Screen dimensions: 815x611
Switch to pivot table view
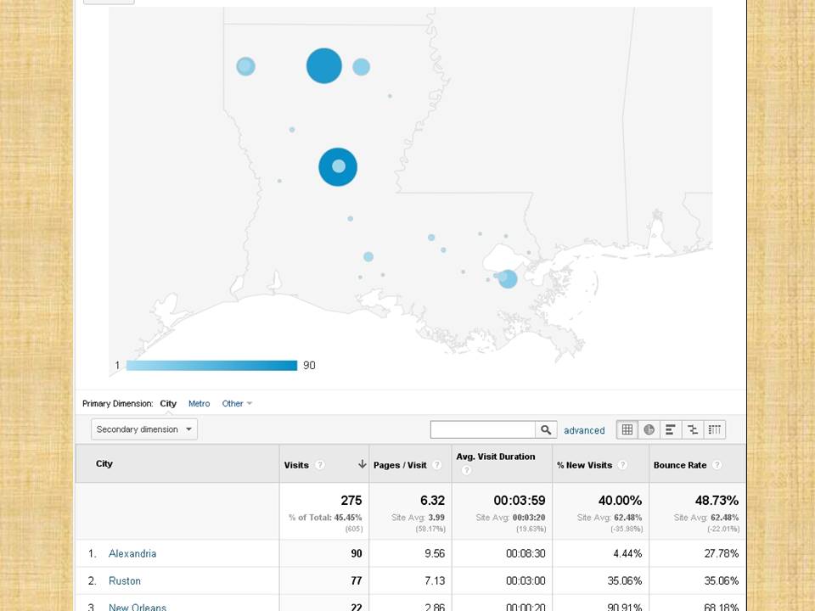pos(715,429)
